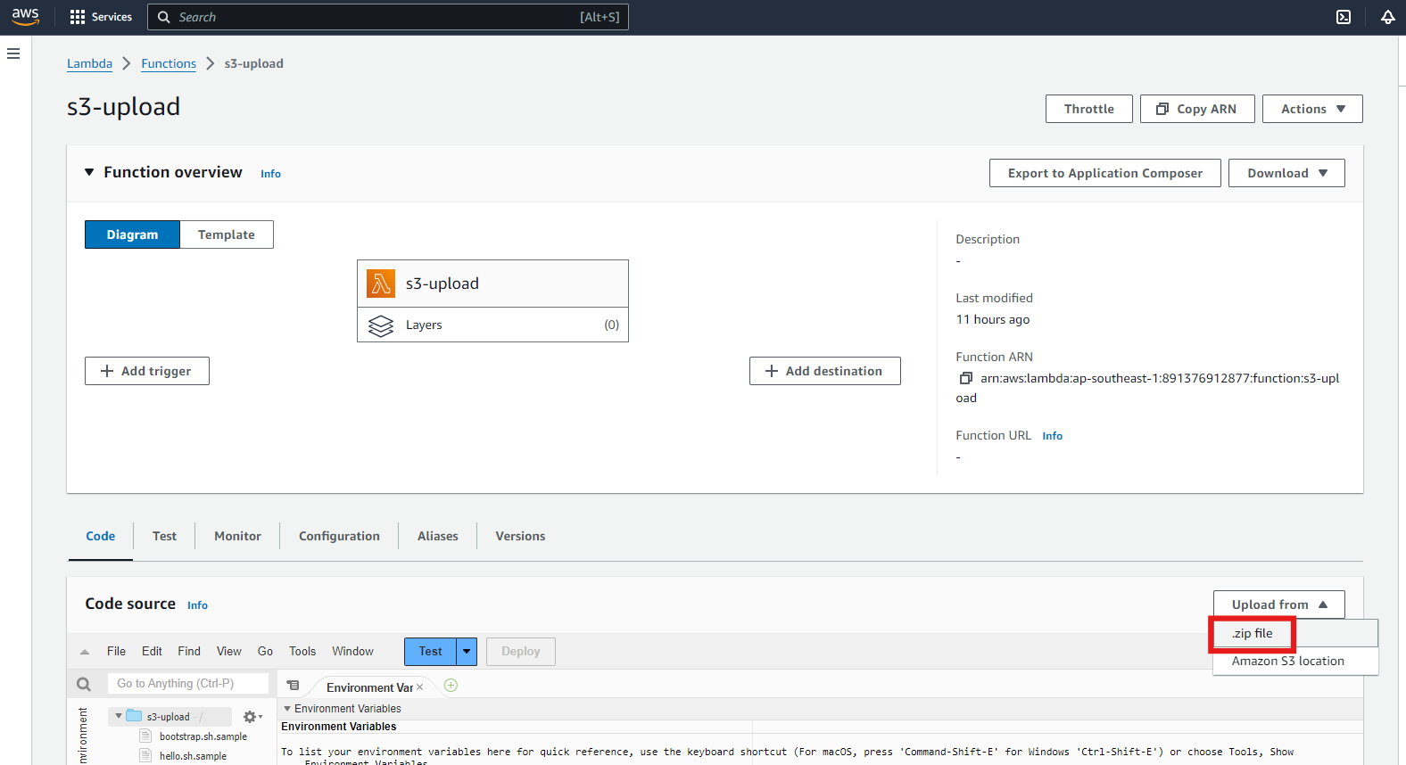Open the editor tab list icon

[x=293, y=686]
